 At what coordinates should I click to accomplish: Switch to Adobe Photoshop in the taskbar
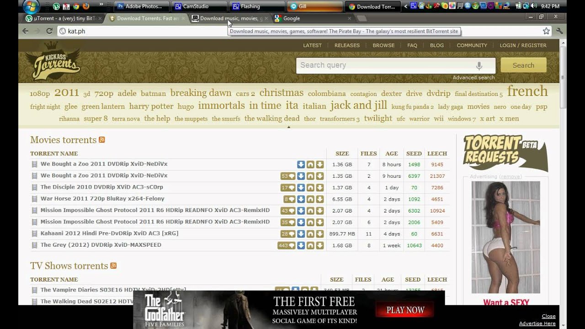coord(142,6)
